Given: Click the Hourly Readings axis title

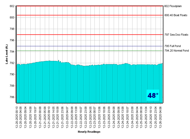Looking at the screenshot, I should (89, 132).
